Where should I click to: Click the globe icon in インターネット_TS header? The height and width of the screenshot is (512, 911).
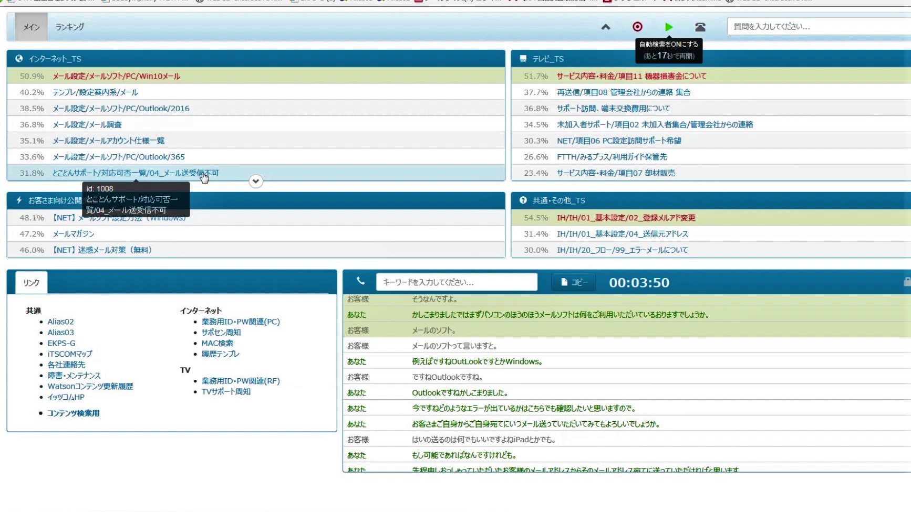pyautogui.click(x=19, y=59)
